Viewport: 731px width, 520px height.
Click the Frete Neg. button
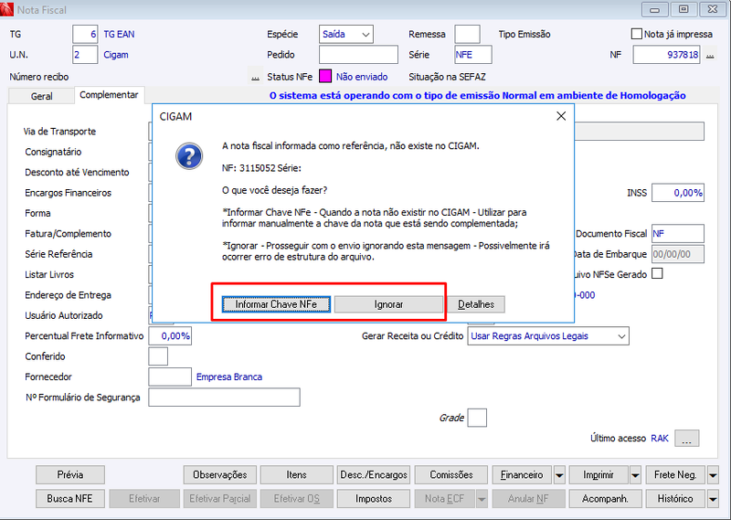(x=675, y=474)
